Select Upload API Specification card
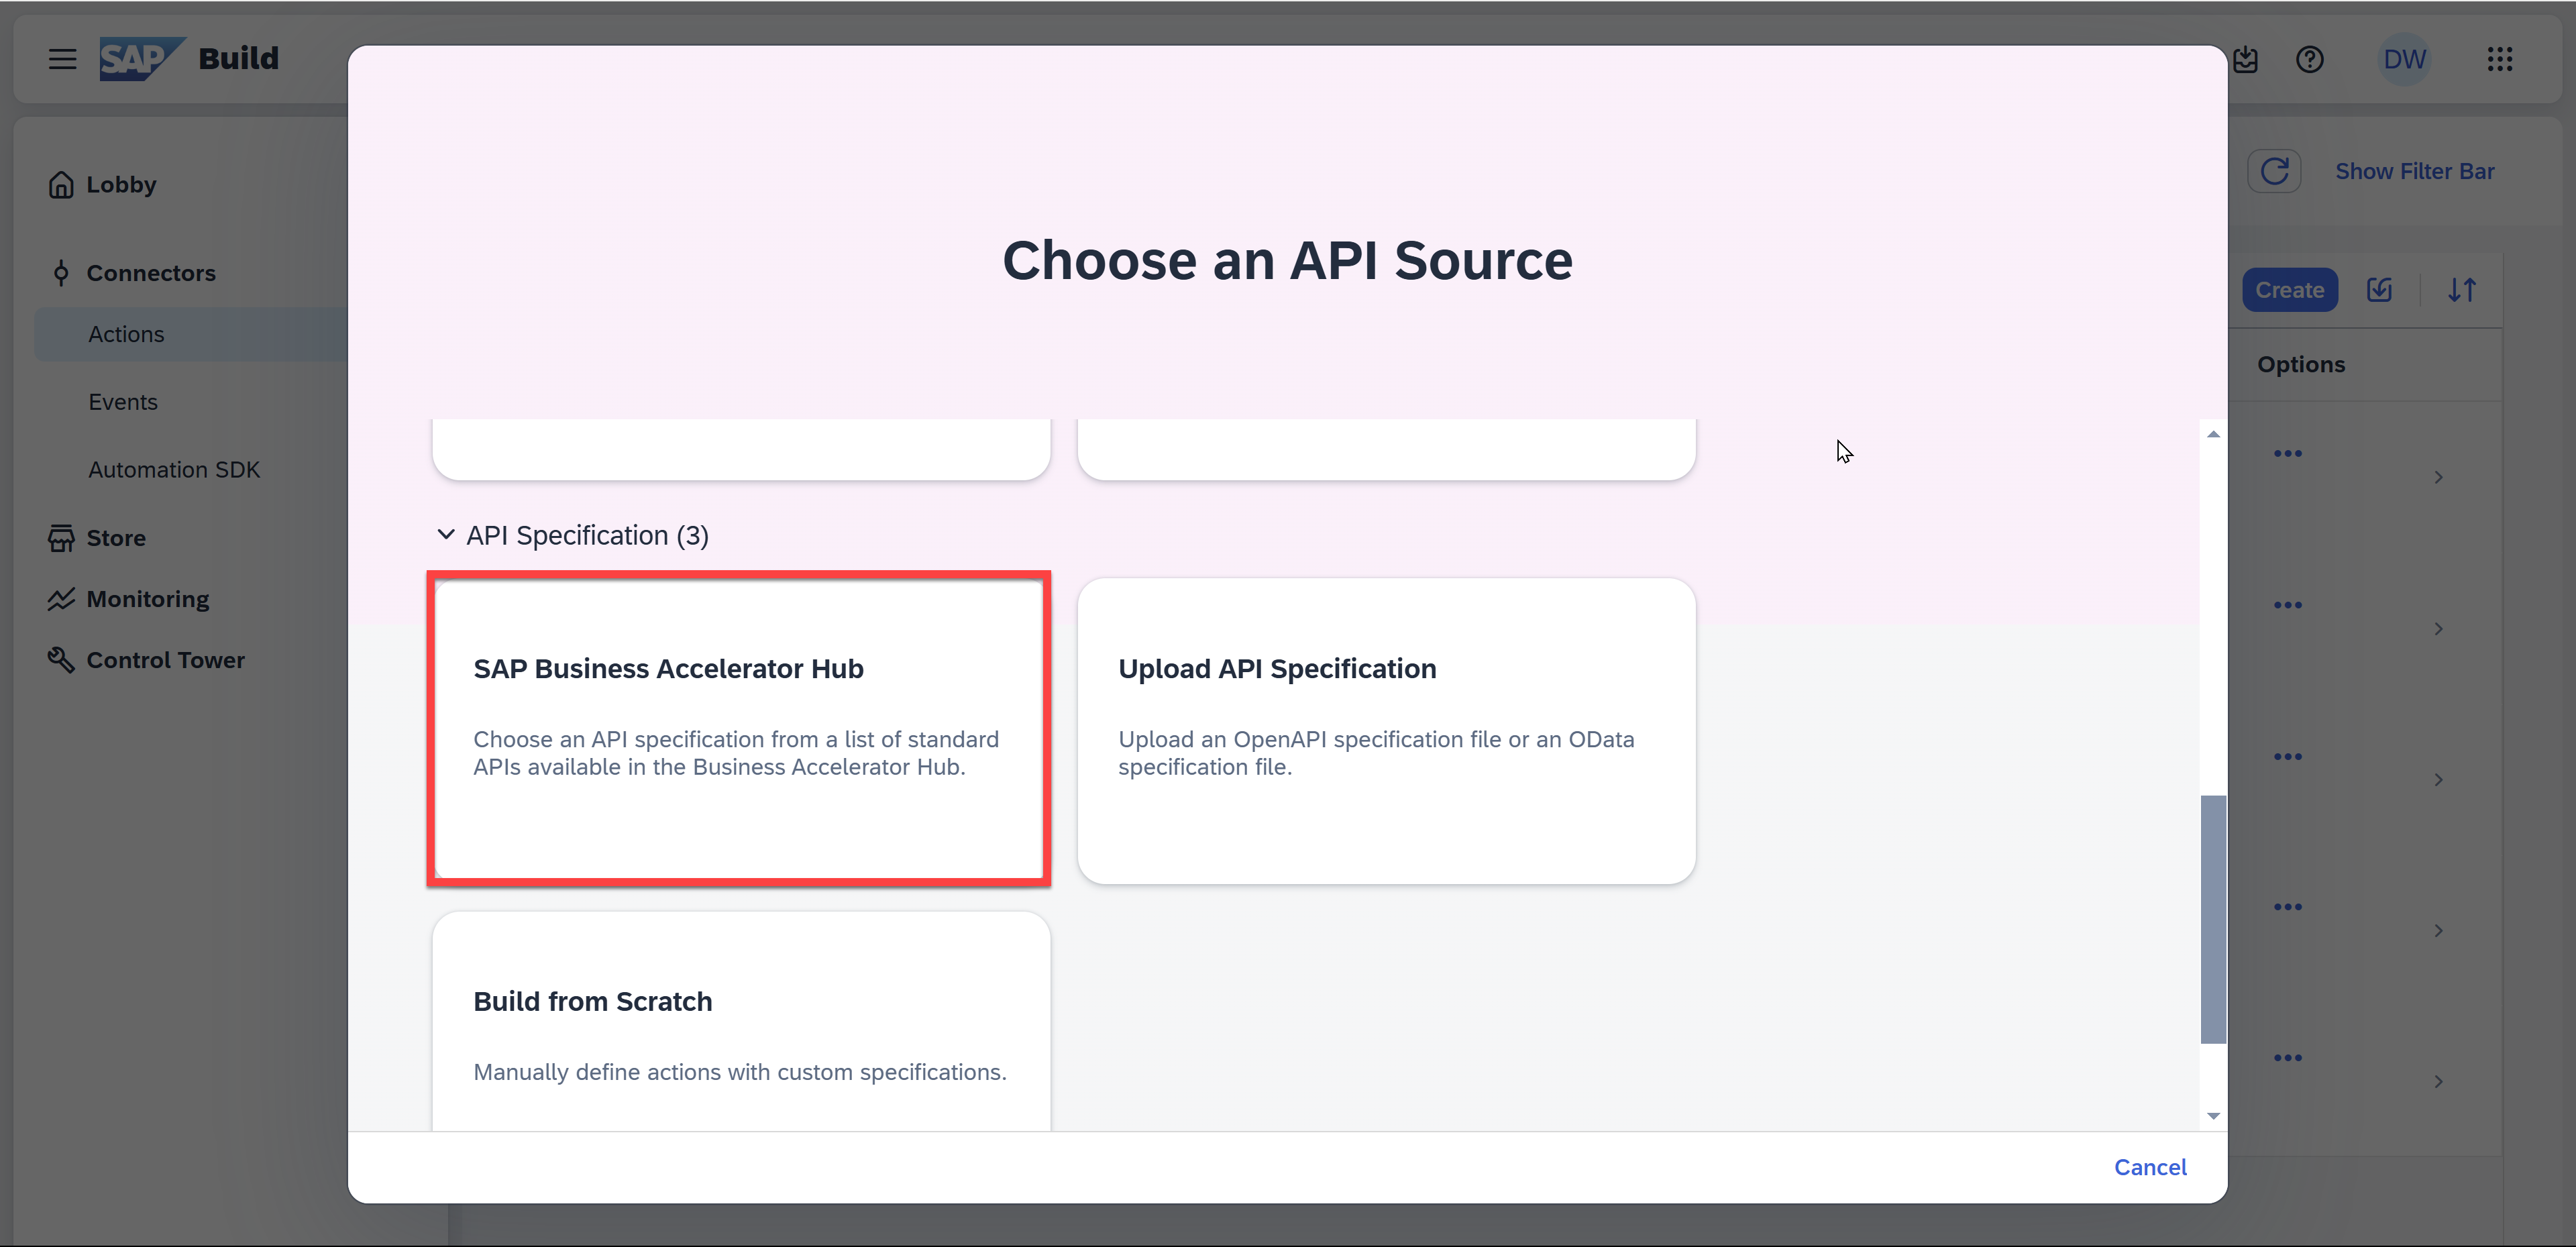Image resolution: width=2576 pixels, height=1247 pixels. [x=1385, y=730]
